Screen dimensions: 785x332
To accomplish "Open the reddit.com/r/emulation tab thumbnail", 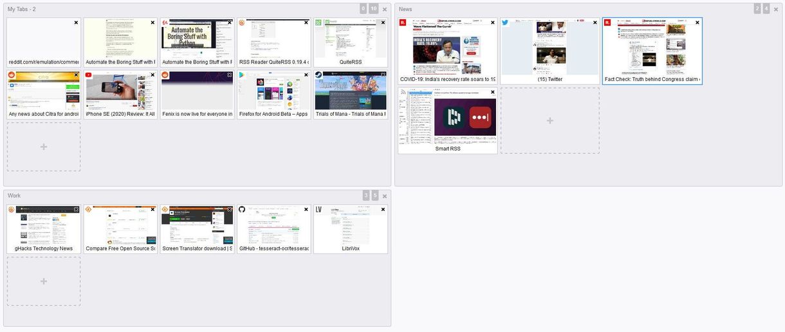I will click(x=44, y=42).
